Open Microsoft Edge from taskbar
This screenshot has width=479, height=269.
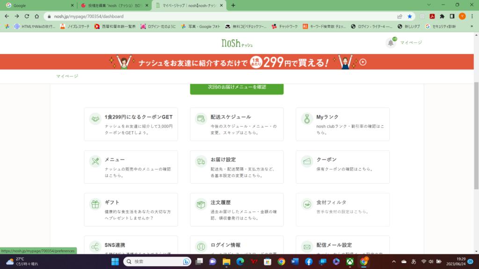point(240,262)
